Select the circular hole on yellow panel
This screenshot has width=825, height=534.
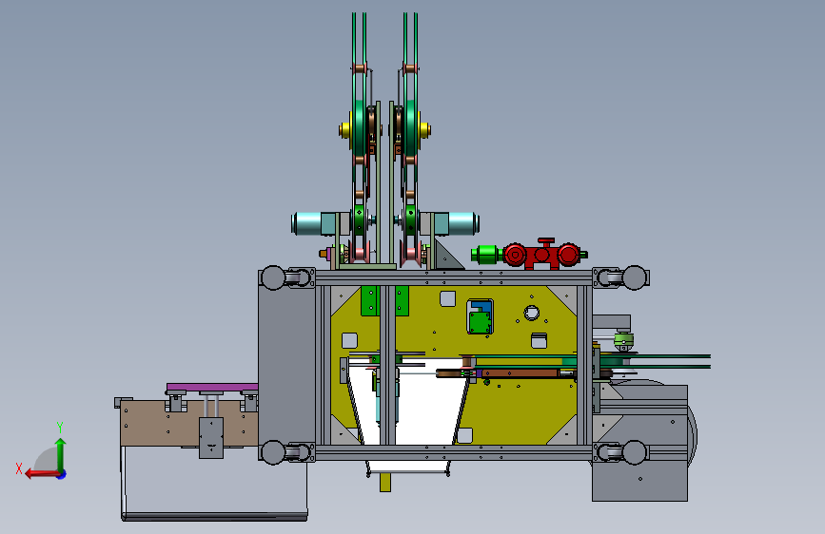point(531,314)
